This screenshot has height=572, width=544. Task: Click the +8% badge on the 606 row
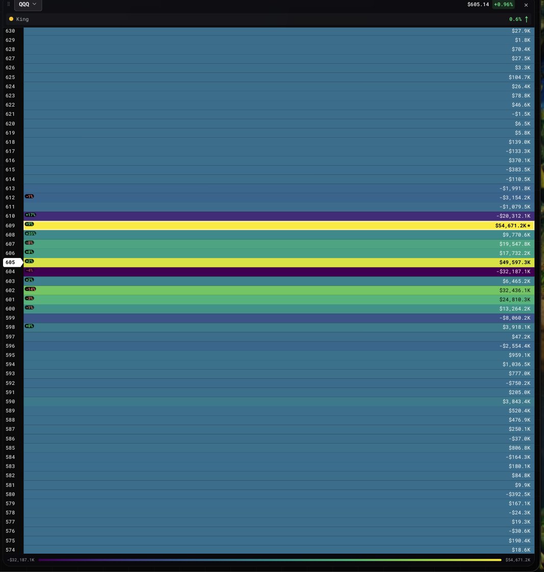[30, 252]
